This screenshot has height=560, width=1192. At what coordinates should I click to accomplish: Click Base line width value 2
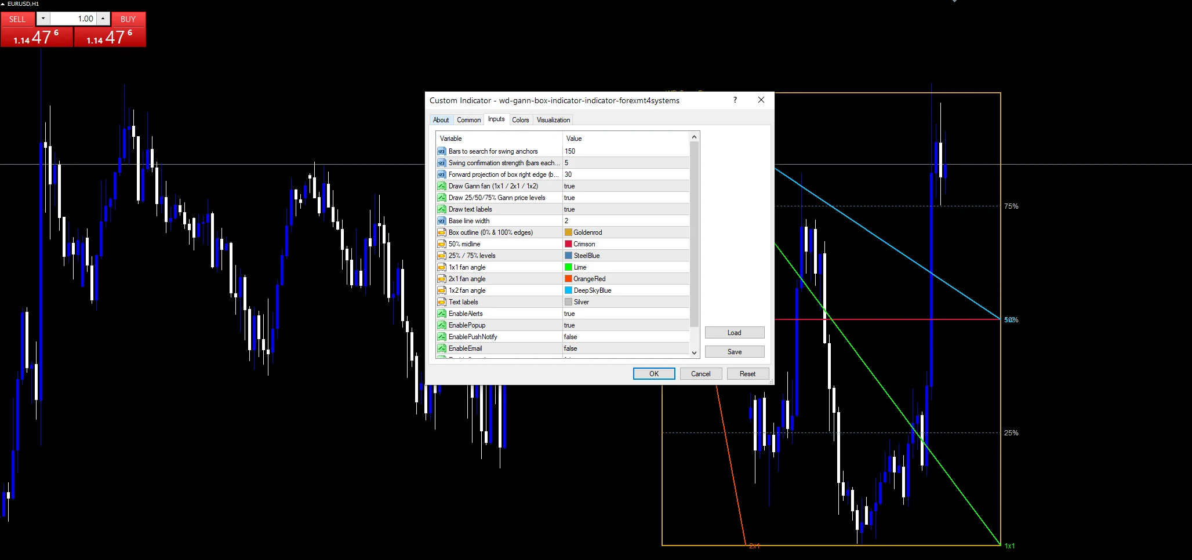tap(626, 221)
